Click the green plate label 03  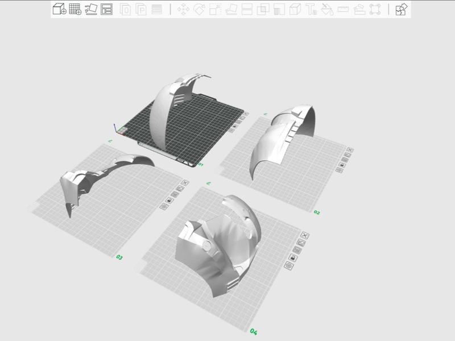119,257
